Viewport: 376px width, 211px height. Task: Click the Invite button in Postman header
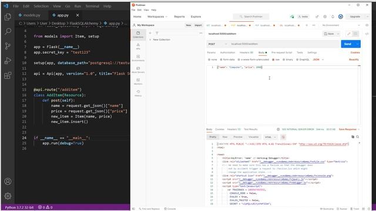[x=303, y=16]
